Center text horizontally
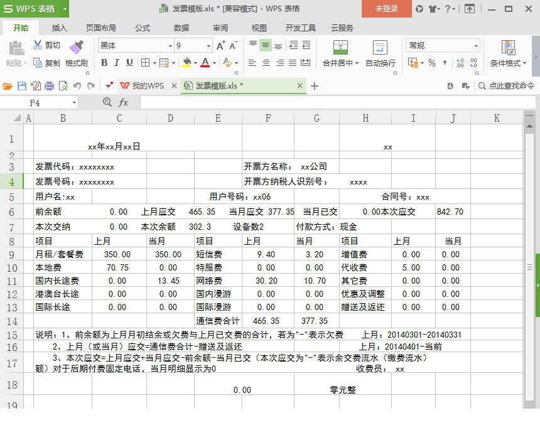 [266, 63]
